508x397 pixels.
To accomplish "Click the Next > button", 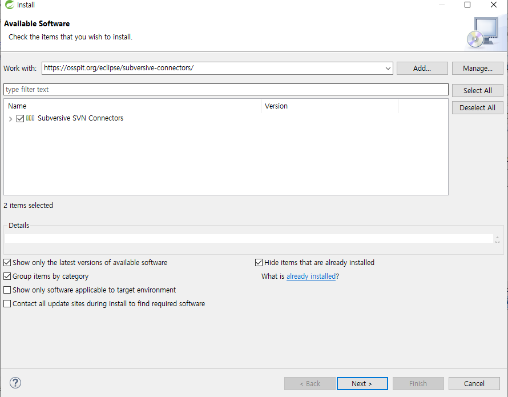I will [x=362, y=383].
